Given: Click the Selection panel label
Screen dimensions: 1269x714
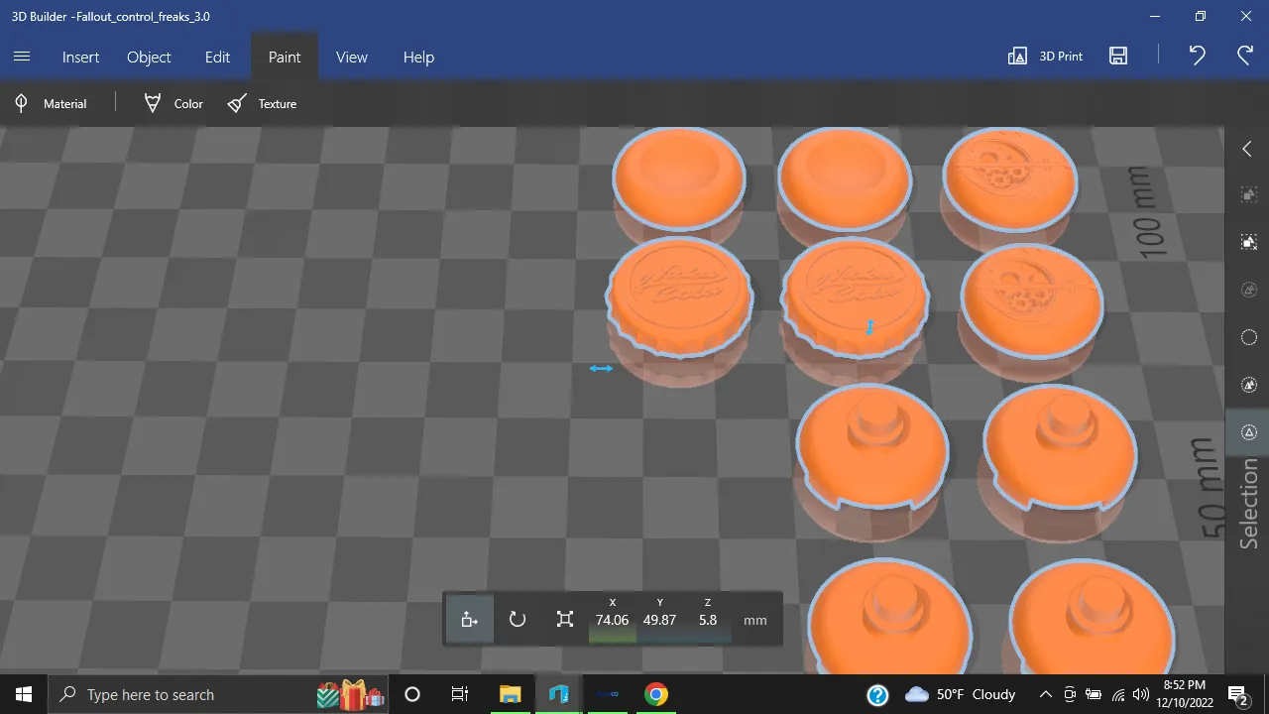Looking at the screenshot, I should [x=1249, y=504].
